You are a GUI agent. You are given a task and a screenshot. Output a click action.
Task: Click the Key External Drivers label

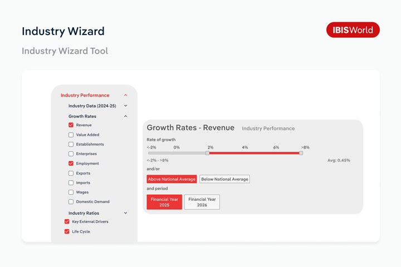pyautogui.click(x=90, y=221)
